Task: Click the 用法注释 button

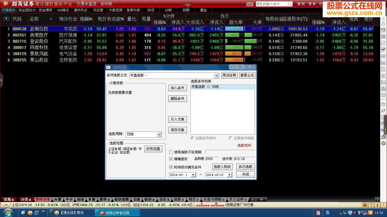Action: pyautogui.click(x=229, y=75)
